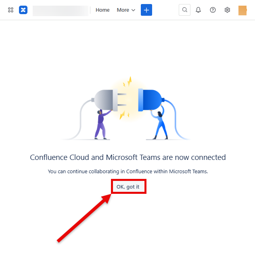Screen dimensions: 255x254
Task: Open the notifications bell
Action: (x=198, y=10)
